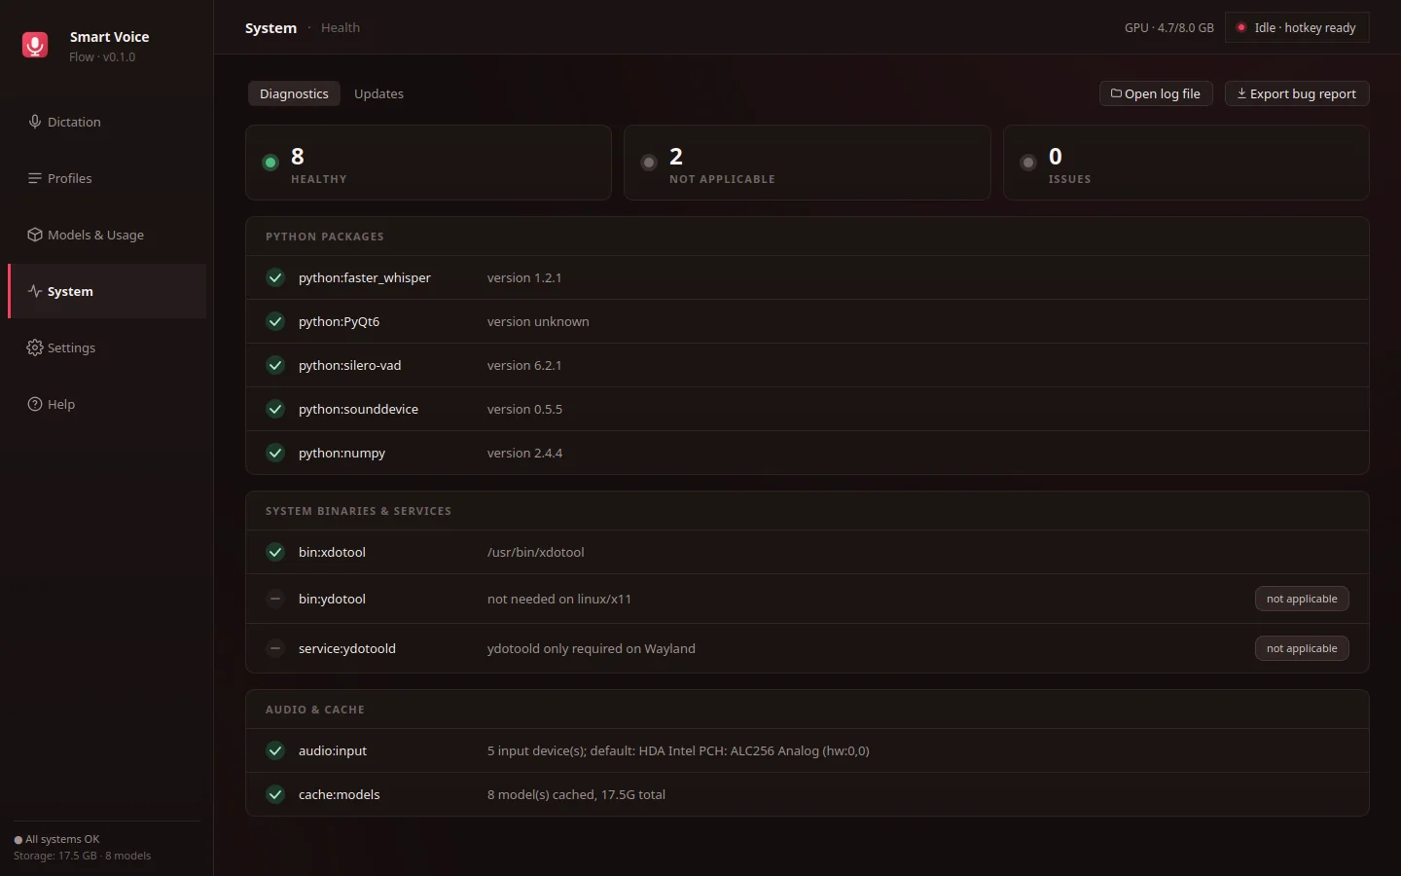Click the python:silero-vad package name
1401x876 pixels.
tap(349, 365)
